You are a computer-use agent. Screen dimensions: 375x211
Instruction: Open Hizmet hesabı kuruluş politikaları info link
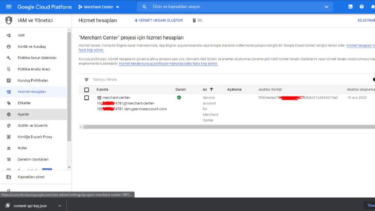pyautogui.click(x=168, y=64)
